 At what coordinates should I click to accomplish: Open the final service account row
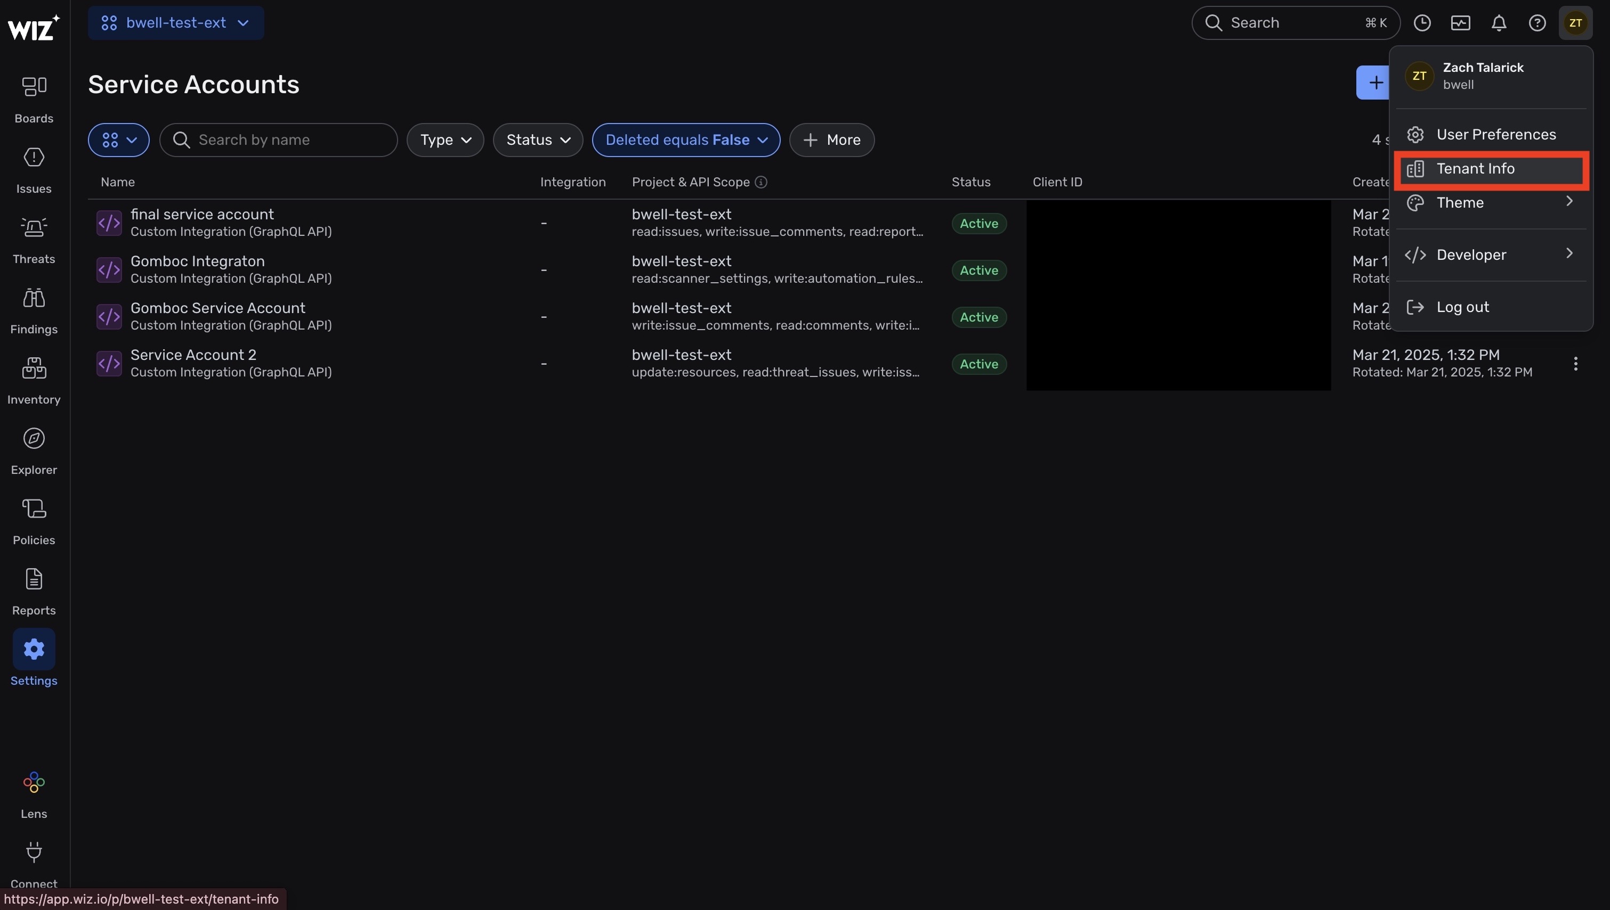pos(202,215)
